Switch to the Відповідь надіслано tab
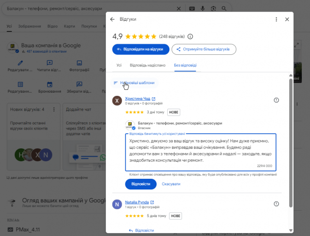This screenshot has width=310, height=236. (147, 65)
